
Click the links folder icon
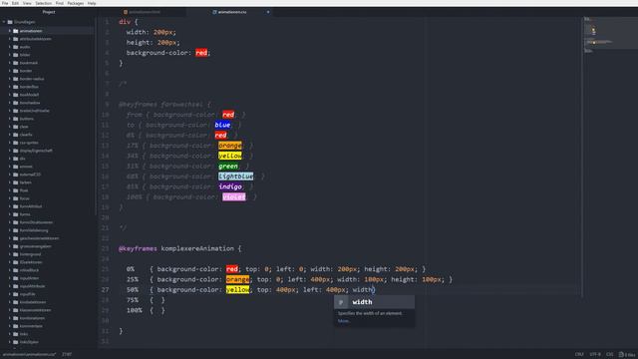[16, 334]
